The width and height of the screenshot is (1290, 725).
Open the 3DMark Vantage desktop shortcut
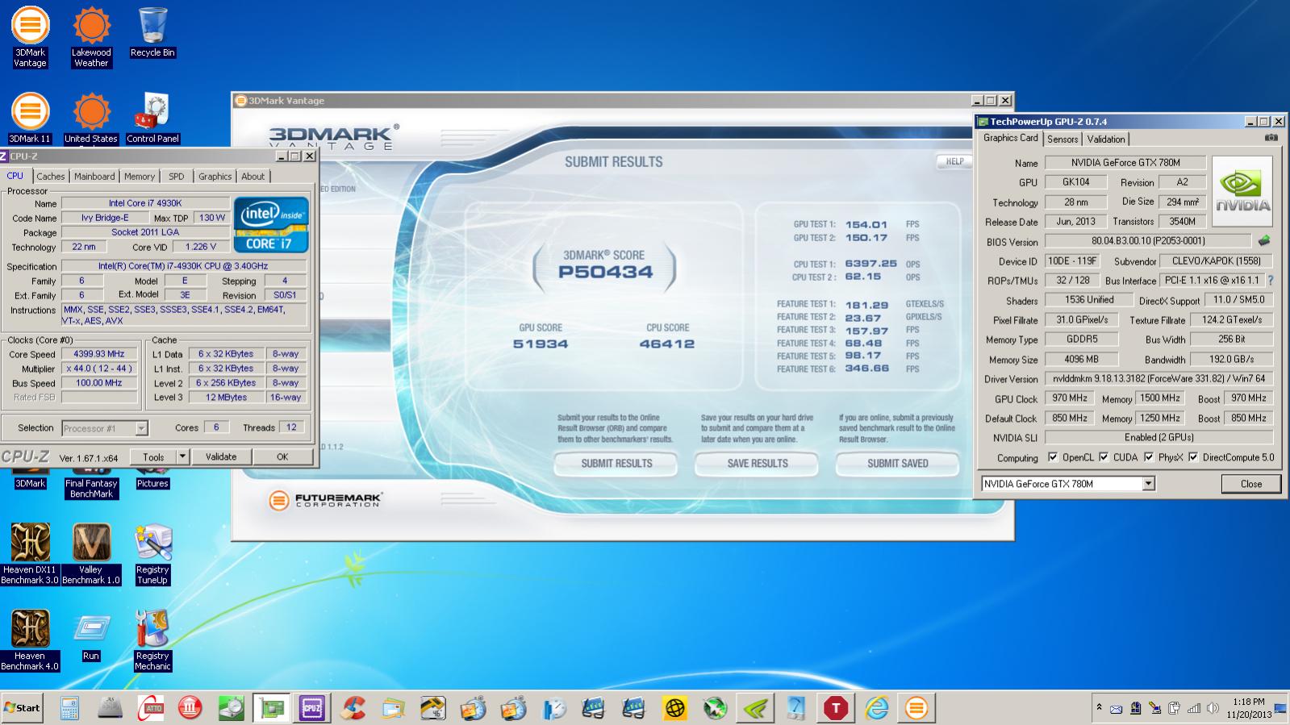(30, 36)
